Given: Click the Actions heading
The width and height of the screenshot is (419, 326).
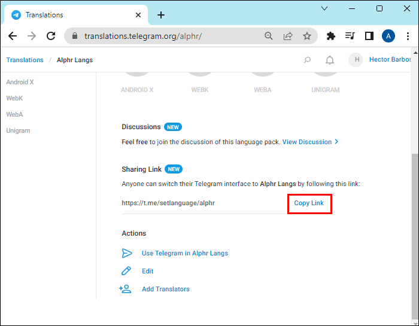Looking at the screenshot, I should point(134,233).
